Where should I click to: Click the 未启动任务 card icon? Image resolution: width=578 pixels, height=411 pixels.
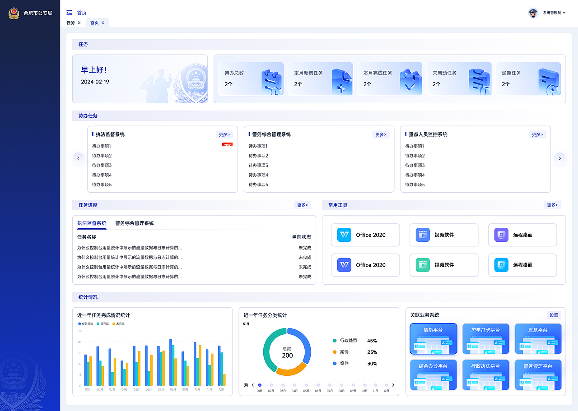[480, 82]
